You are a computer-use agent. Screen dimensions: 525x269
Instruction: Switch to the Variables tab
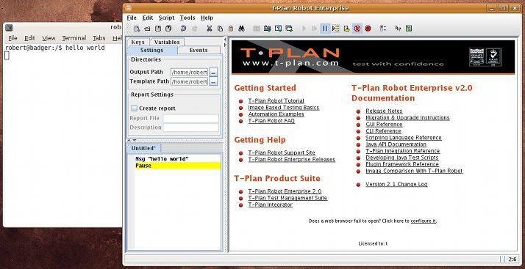pyautogui.click(x=167, y=42)
